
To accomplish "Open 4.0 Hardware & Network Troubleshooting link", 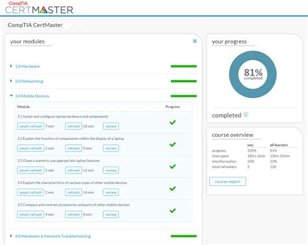I will tap(53, 236).
